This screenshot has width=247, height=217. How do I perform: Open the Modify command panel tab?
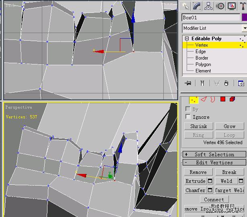(x=197, y=6)
